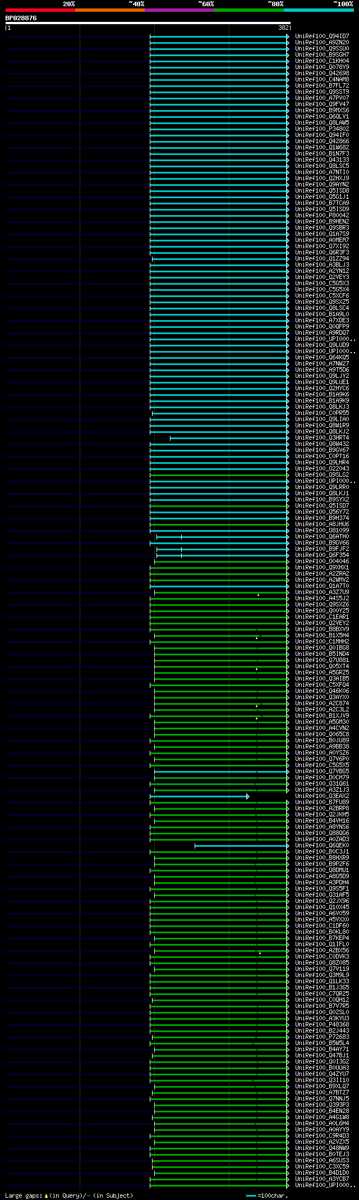Select the UniRef100_P34802 label
The image size is (359, 1200).
click(x=322, y=129)
